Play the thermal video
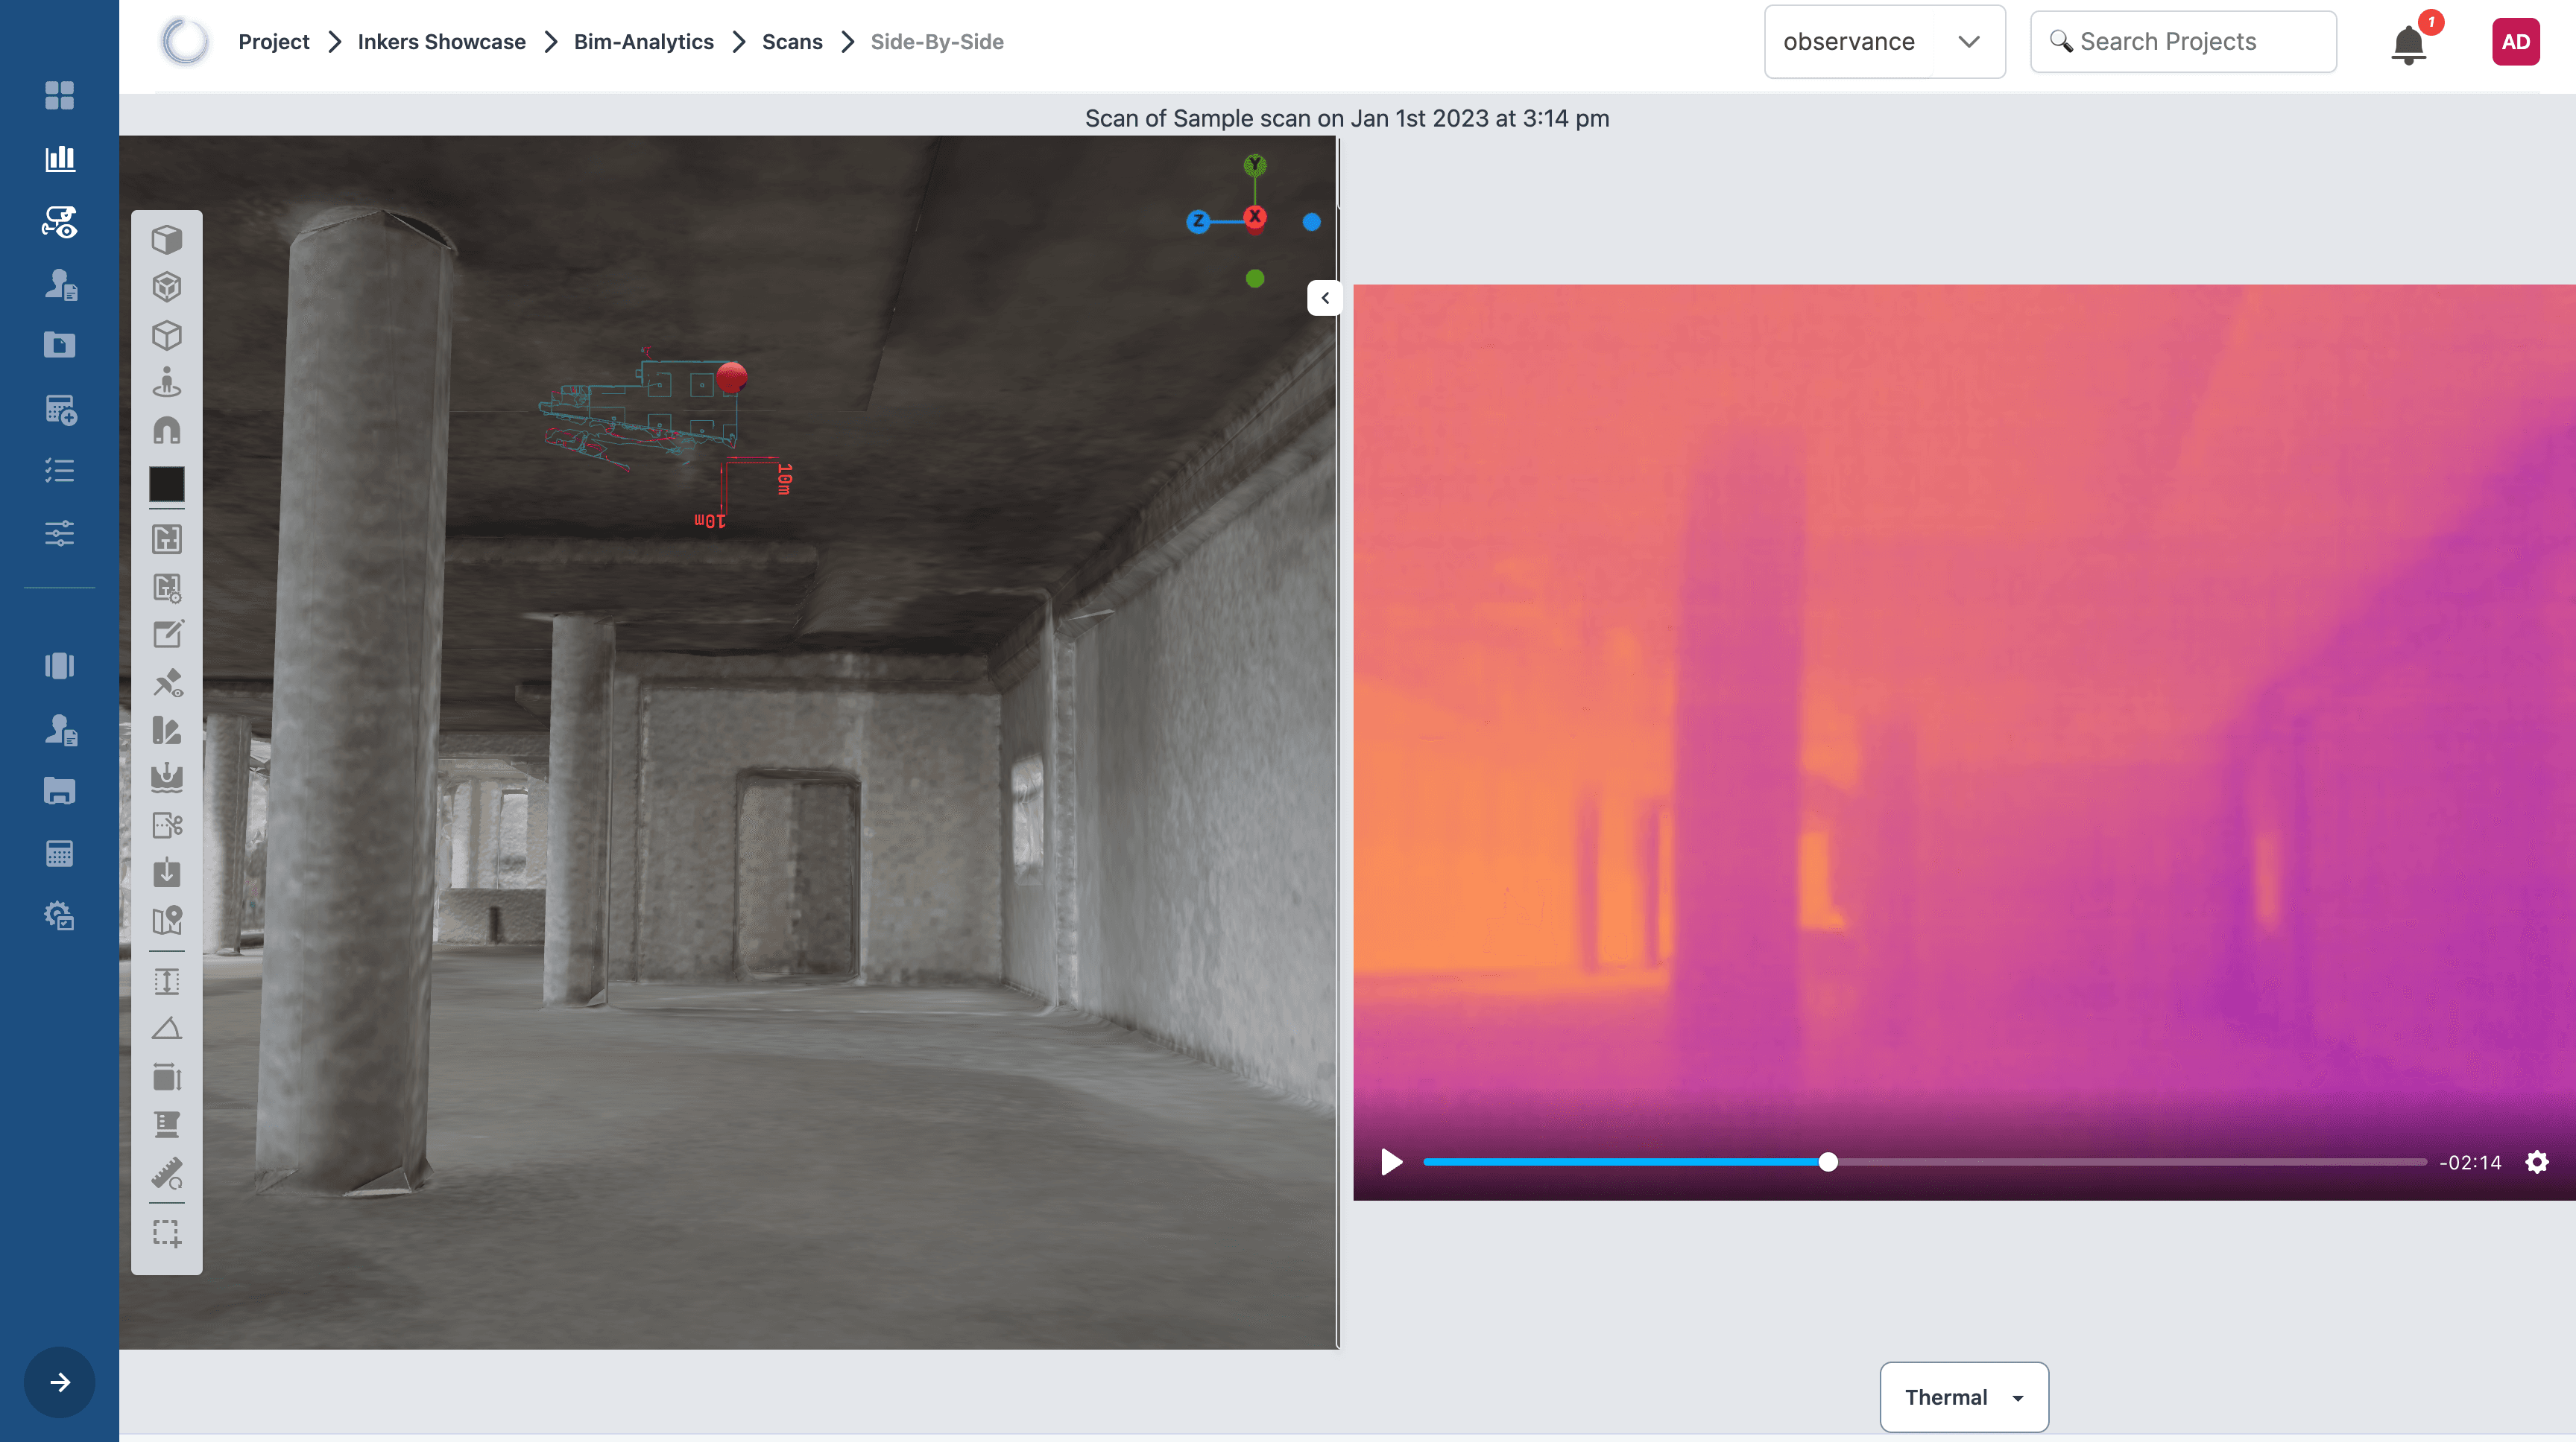Image resolution: width=2576 pixels, height=1442 pixels. [1391, 1162]
